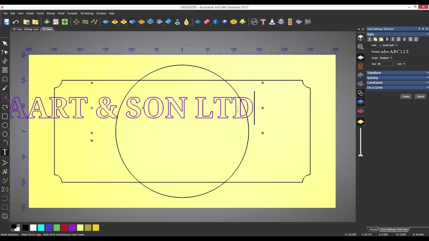Screen dimensions: 429x241
Task: Pin the Tool Settings panel
Action: click(x=423, y=29)
